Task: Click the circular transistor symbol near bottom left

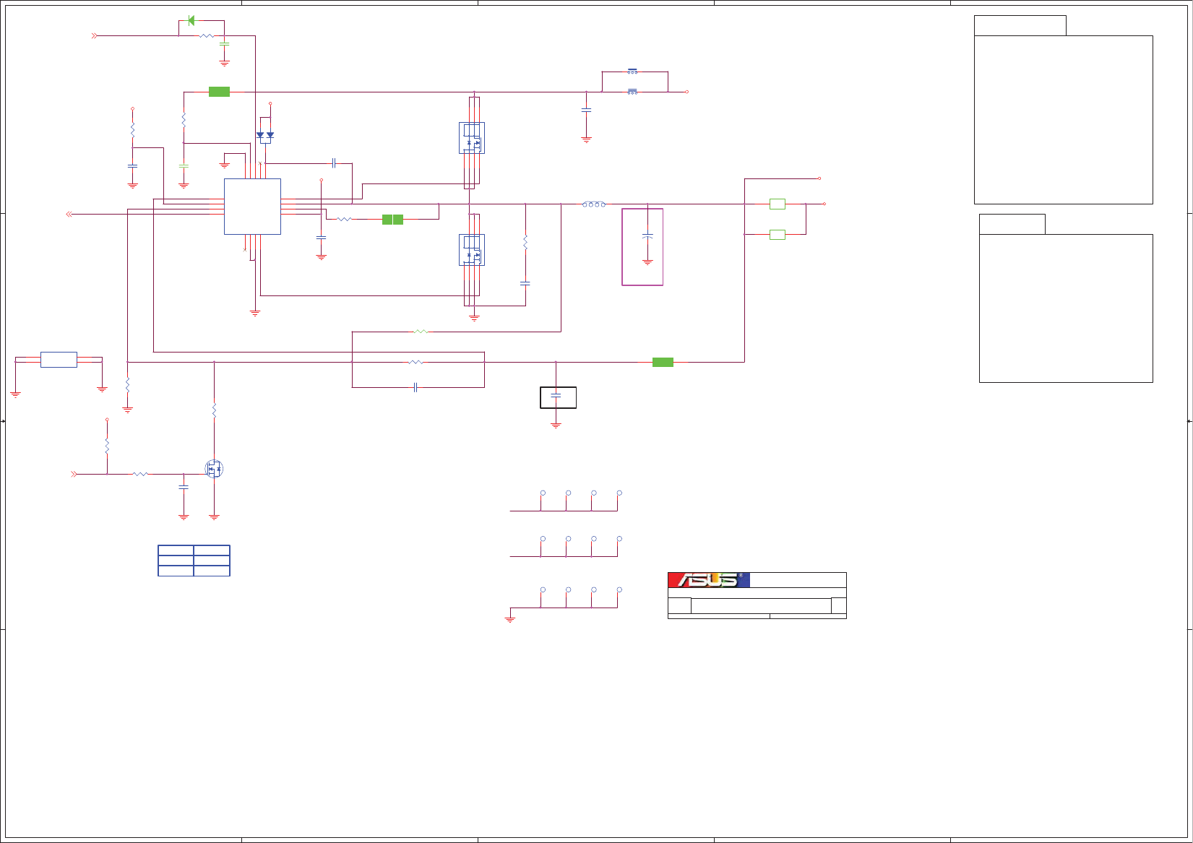Action: click(214, 469)
